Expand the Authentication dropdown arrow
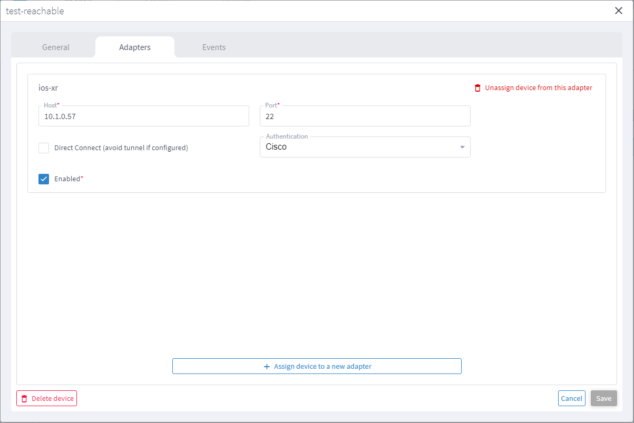Viewport: 634px width, 423px height. pyautogui.click(x=462, y=147)
